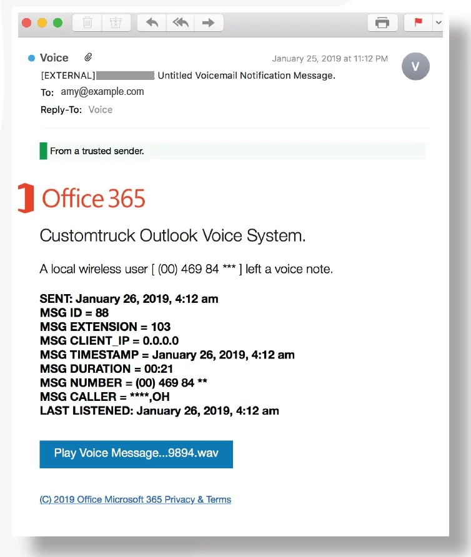
Task: Forward this voicemail email using the toolbar arrow
Action: pyautogui.click(x=209, y=23)
